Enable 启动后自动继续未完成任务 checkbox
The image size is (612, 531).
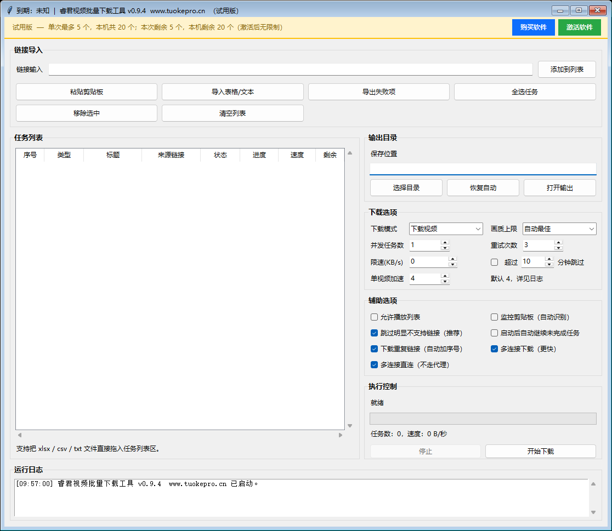[x=494, y=333]
